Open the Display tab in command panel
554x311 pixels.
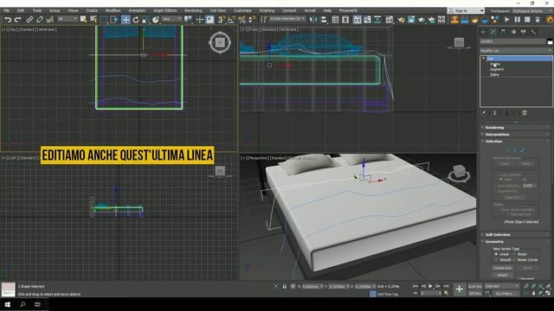coord(524,32)
